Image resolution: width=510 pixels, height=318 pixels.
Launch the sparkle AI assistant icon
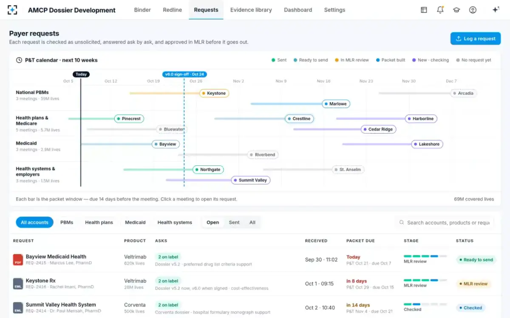[x=496, y=10]
